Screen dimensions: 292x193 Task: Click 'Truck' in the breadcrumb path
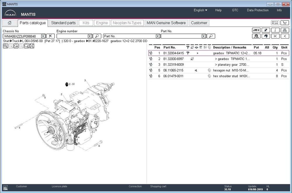[16, 41]
